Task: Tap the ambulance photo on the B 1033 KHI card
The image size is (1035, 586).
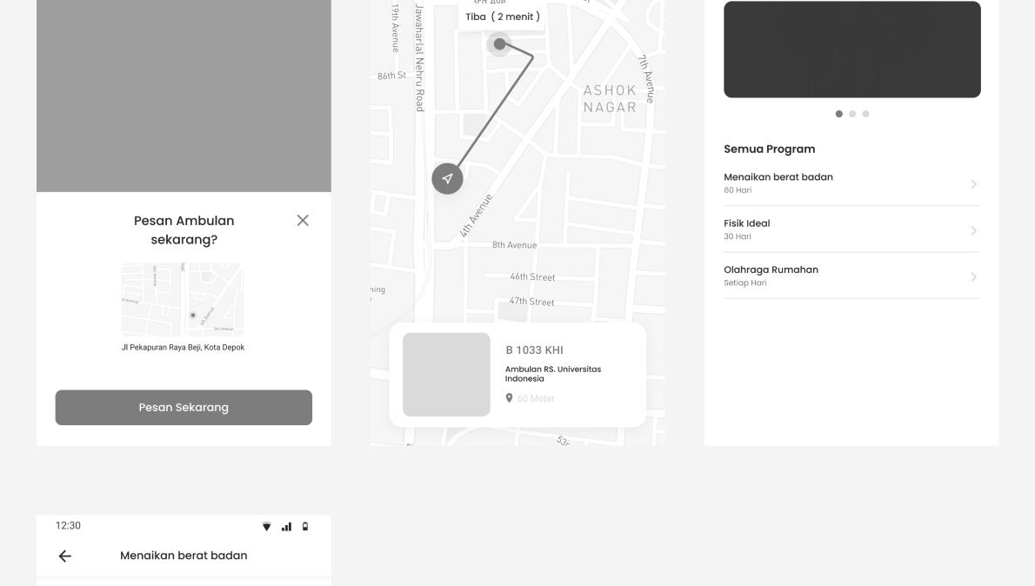Action: [x=446, y=374]
